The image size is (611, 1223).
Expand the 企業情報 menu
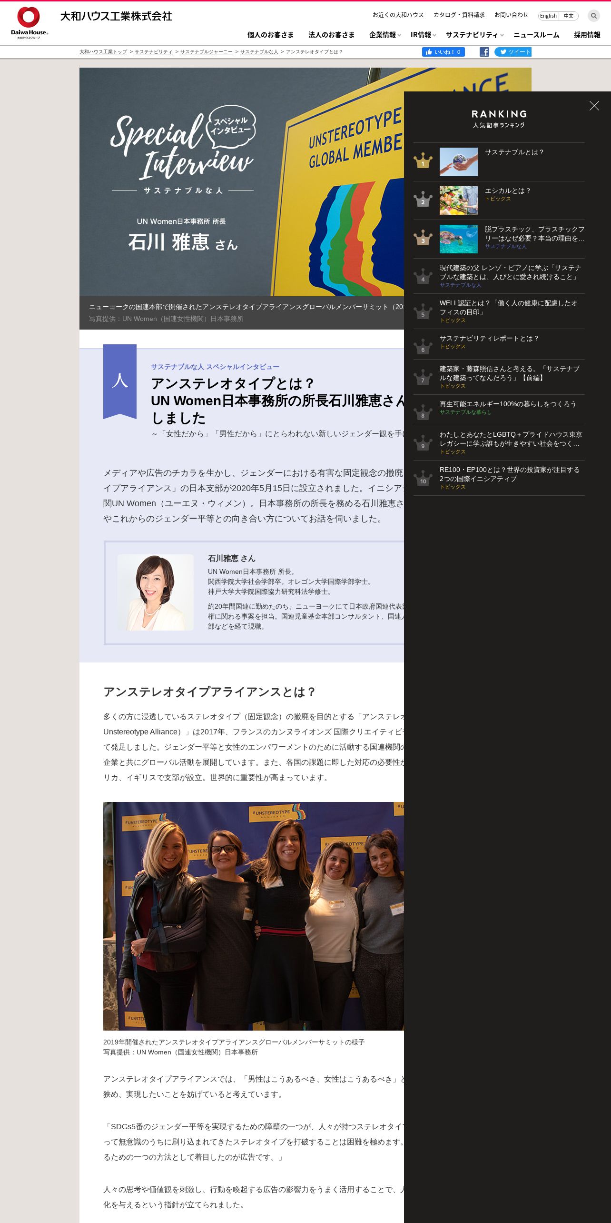tap(384, 35)
